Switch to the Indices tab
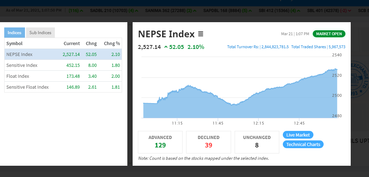The height and width of the screenshot is (177, 369). (x=14, y=32)
